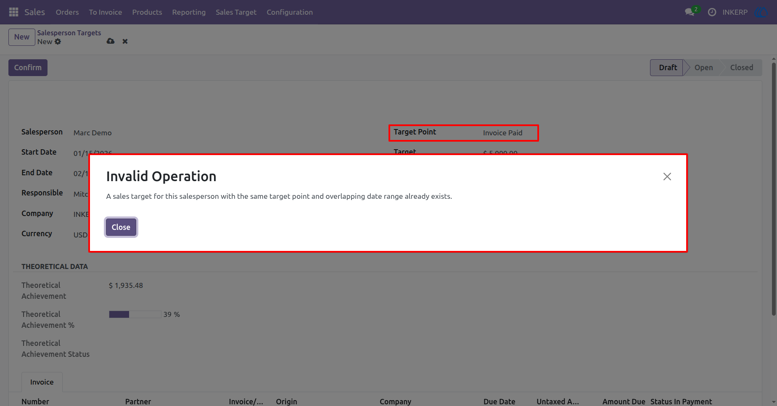Click the discard changes X icon
The height and width of the screenshot is (406, 777).
pos(125,41)
